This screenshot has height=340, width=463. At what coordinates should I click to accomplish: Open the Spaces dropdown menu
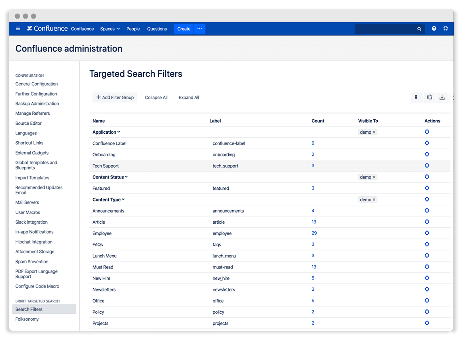pos(110,29)
